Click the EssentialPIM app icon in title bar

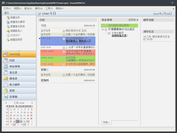point(3,3)
